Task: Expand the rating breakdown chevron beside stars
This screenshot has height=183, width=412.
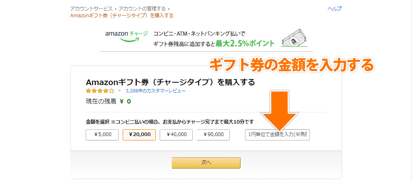Action: [119, 91]
